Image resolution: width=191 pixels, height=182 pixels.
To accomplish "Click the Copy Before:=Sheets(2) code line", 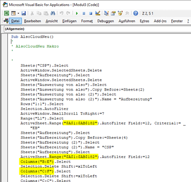I will click(82, 90).
